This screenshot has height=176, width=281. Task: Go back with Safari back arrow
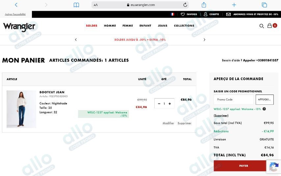16,5
